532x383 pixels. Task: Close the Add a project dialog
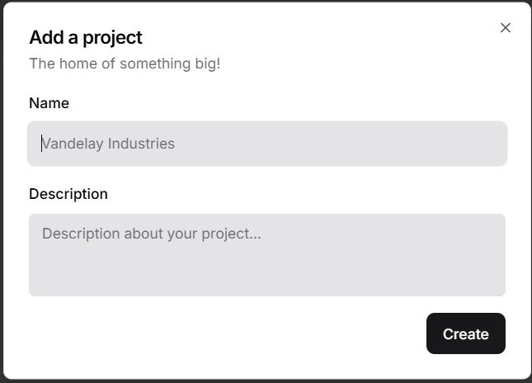(x=506, y=28)
